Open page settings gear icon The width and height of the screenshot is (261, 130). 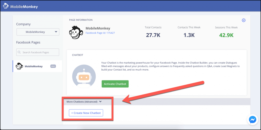[243, 20]
